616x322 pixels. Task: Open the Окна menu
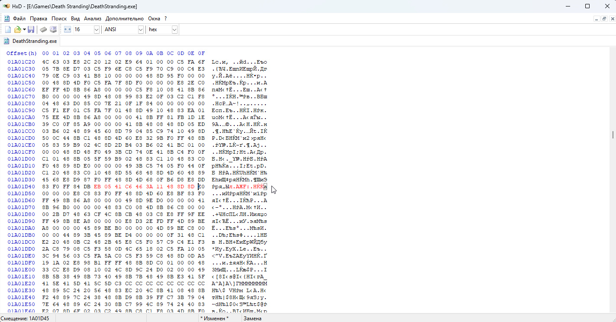click(154, 19)
